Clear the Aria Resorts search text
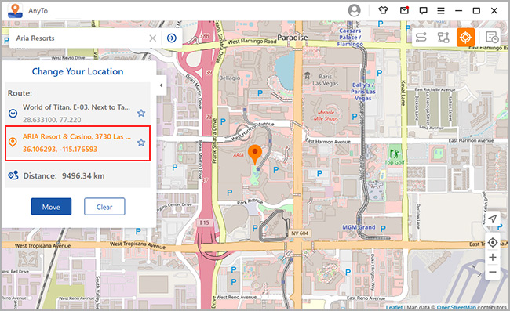510x311 pixels. pyautogui.click(x=152, y=38)
